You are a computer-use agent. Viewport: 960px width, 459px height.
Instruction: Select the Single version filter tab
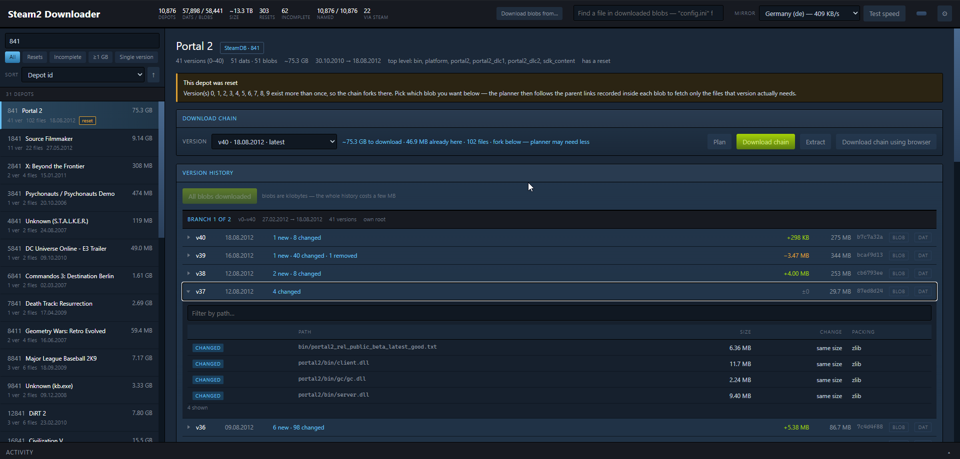(x=136, y=57)
